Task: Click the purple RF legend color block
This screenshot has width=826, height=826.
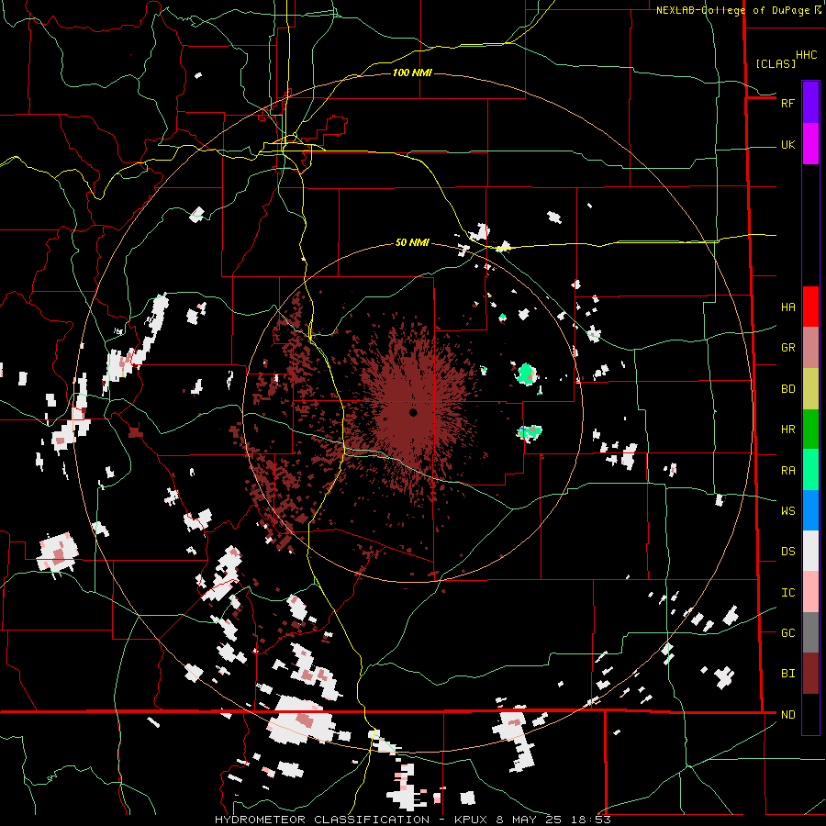Action: coord(810,103)
